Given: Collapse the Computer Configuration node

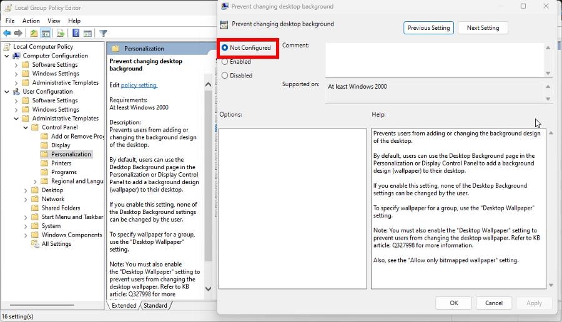Looking at the screenshot, I should pos(6,56).
